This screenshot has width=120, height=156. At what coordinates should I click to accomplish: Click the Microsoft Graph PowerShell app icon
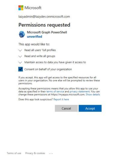tap(22, 34)
